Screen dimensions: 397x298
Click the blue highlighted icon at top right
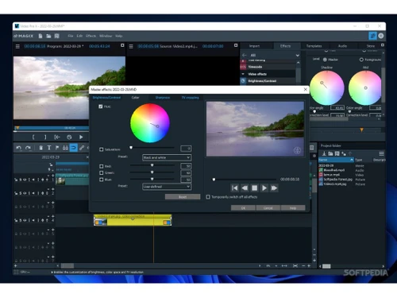[x=372, y=36]
